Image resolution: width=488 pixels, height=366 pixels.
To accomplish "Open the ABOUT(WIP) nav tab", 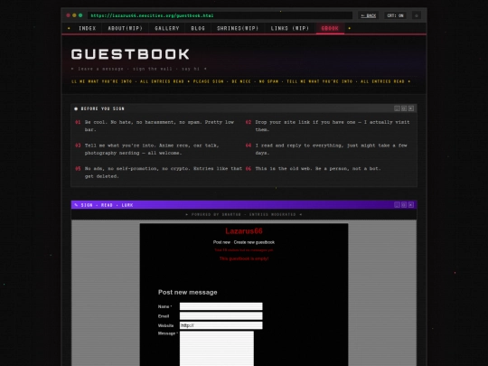I will pos(125,28).
